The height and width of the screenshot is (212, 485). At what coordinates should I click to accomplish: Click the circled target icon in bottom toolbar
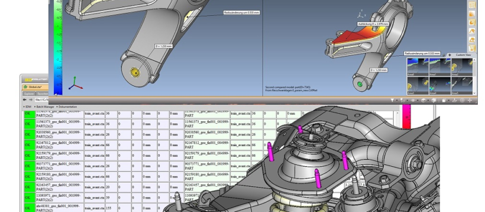(462, 100)
